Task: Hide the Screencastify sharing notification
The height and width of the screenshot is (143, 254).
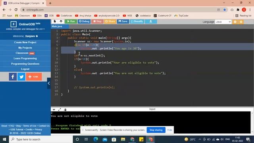Action: (169, 130)
